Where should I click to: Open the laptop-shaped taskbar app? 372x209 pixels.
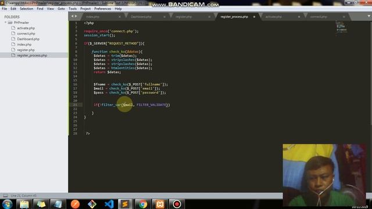click(58, 204)
